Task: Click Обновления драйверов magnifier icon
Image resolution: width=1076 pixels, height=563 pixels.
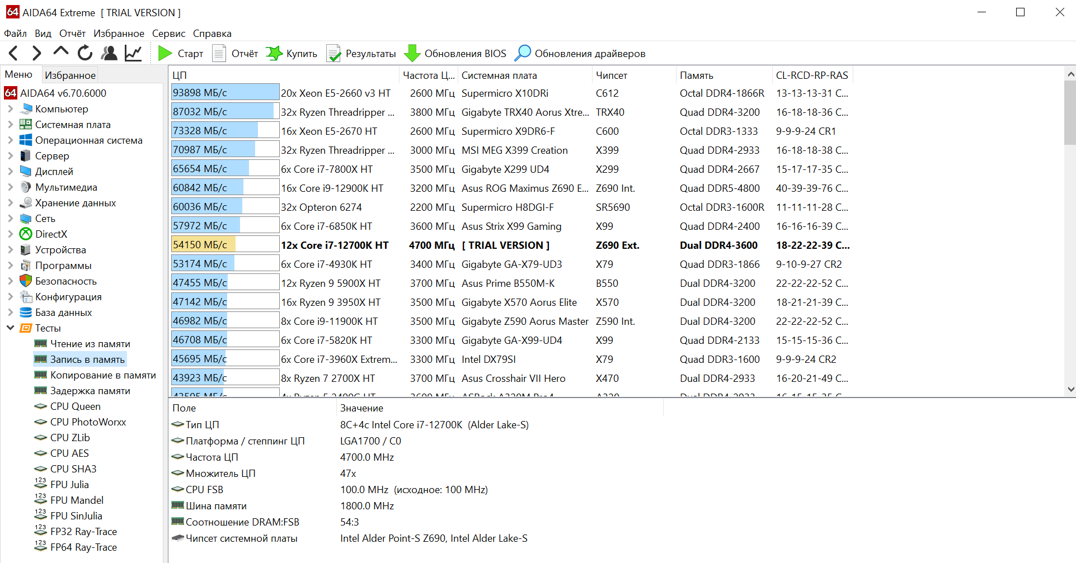Action: pos(523,53)
